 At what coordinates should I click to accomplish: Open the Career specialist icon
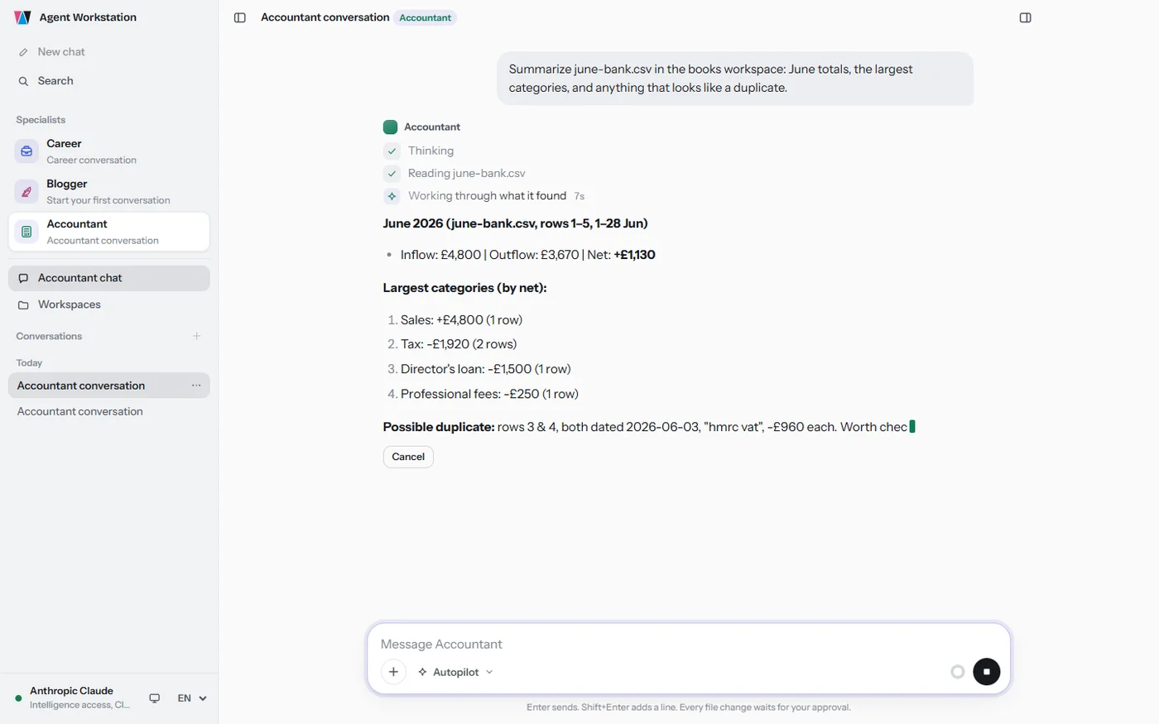click(x=26, y=151)
